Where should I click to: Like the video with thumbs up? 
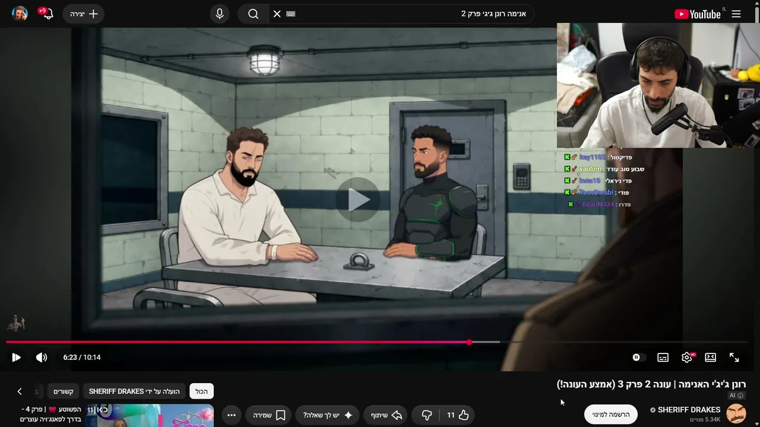[x=458, y=415]
